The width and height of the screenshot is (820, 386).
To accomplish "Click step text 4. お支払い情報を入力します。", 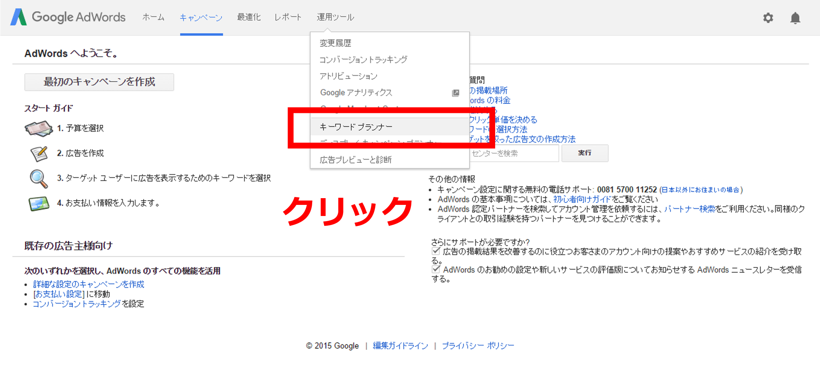I will (x=108, y=203).
